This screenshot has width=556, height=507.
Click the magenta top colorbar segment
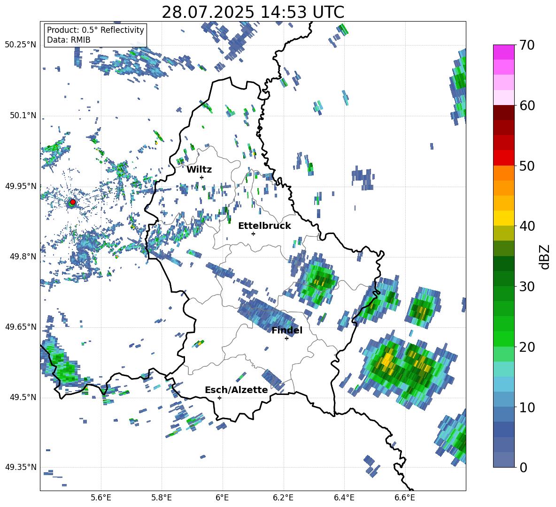point(503,52)
